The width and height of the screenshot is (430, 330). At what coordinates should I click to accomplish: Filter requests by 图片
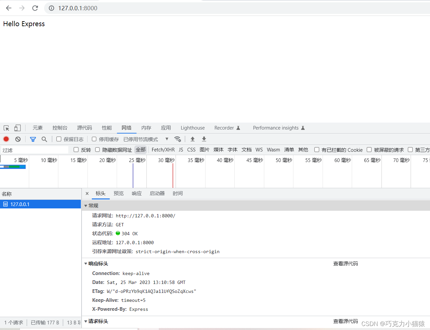pos(205,150)
